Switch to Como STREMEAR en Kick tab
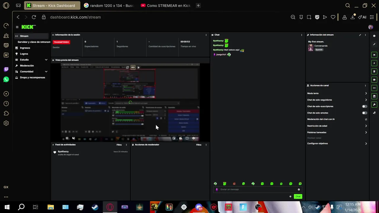Image resolution: width=379 pixels, height=213 pixels. (166, 5)
